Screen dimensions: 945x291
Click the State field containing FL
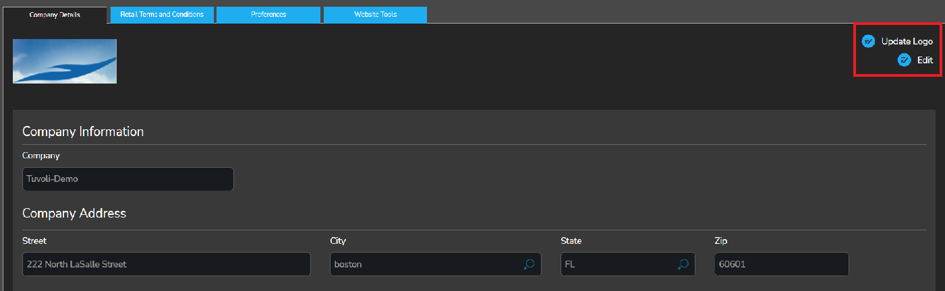[x=617, y=264]
